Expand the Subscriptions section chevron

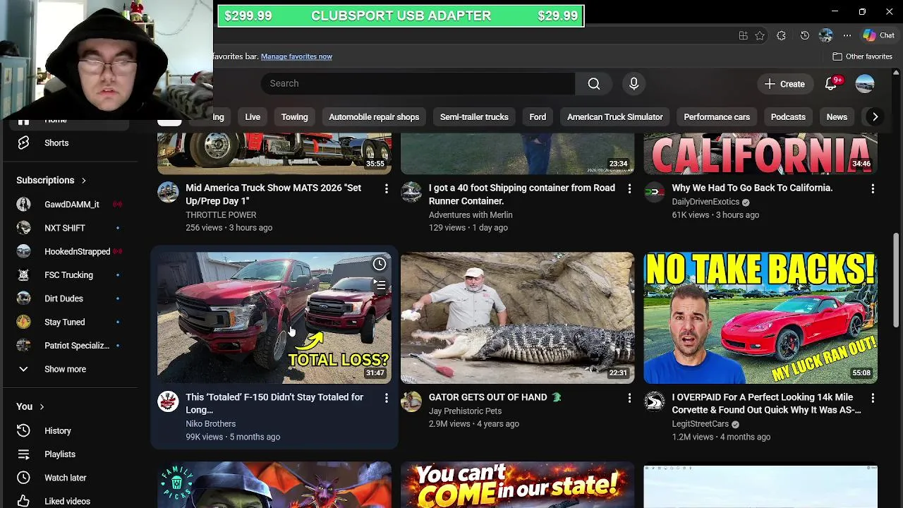[x=83, y=181]
